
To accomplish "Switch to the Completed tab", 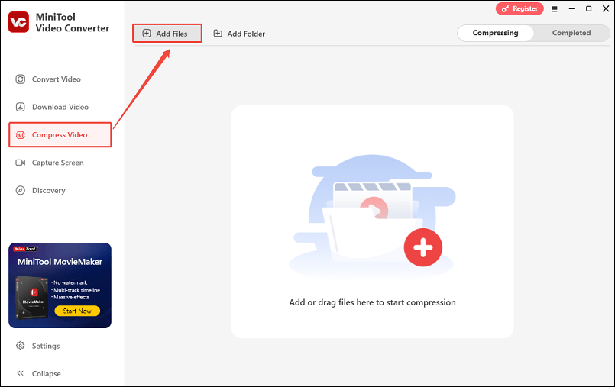I will 571,33.
